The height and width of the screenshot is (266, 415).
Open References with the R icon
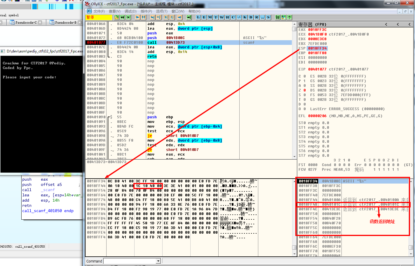tap(257, 17)
